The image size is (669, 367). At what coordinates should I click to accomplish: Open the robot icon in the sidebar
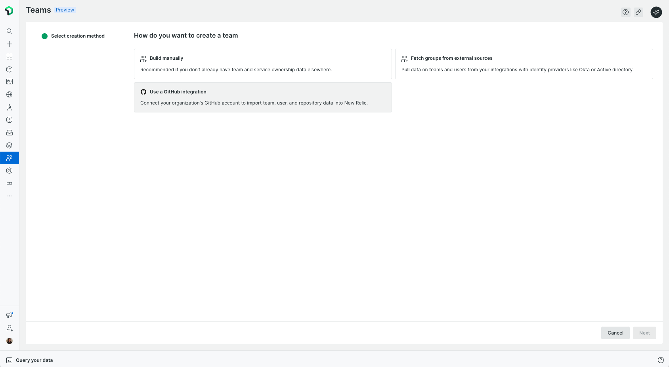(x=10, y=107)
